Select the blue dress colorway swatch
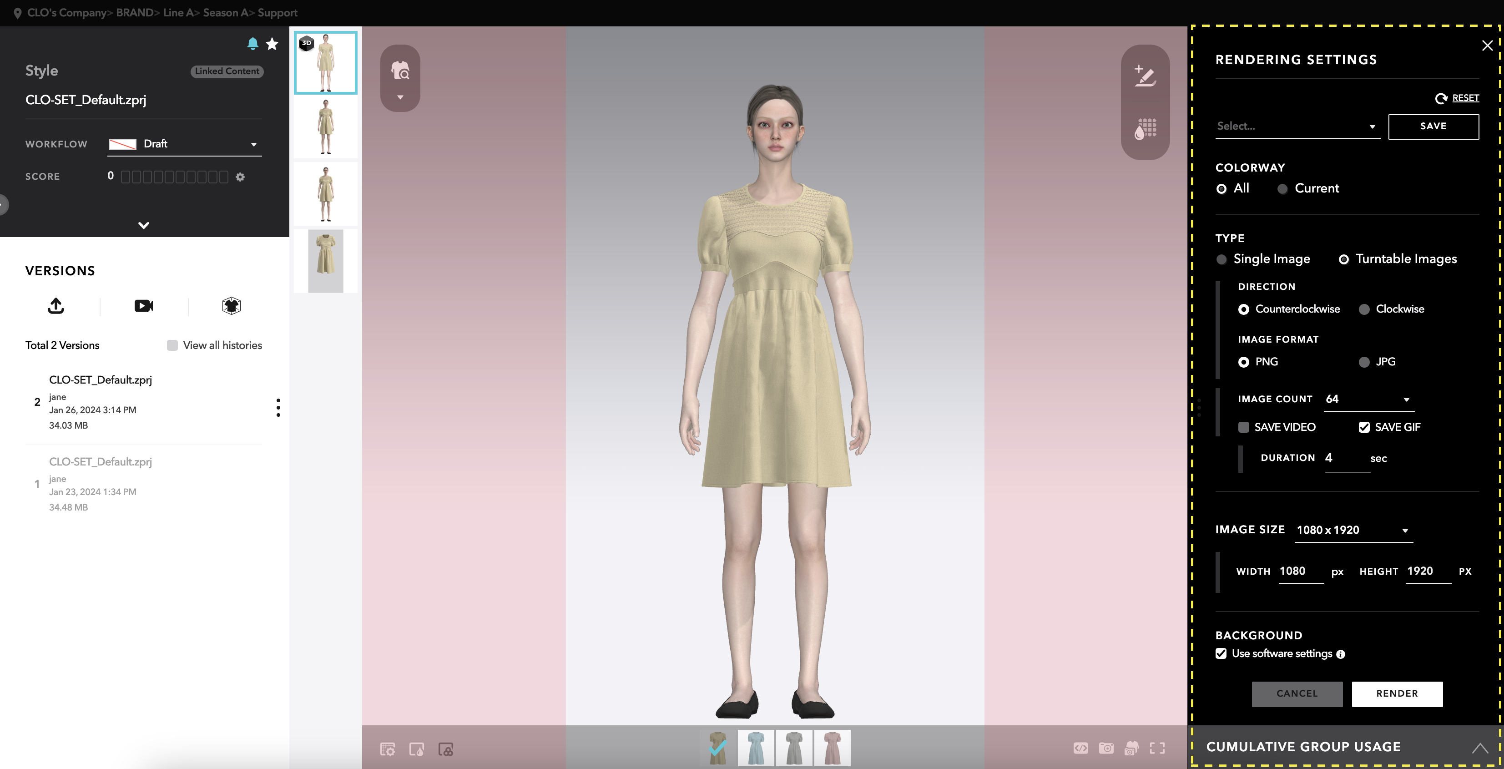This screenshot has height=769, width=1504. [756, 748]
